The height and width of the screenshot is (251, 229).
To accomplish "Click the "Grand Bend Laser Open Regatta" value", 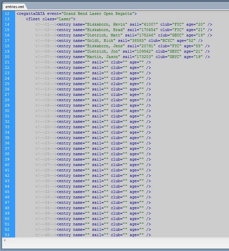I will click(x=98, y=13).
